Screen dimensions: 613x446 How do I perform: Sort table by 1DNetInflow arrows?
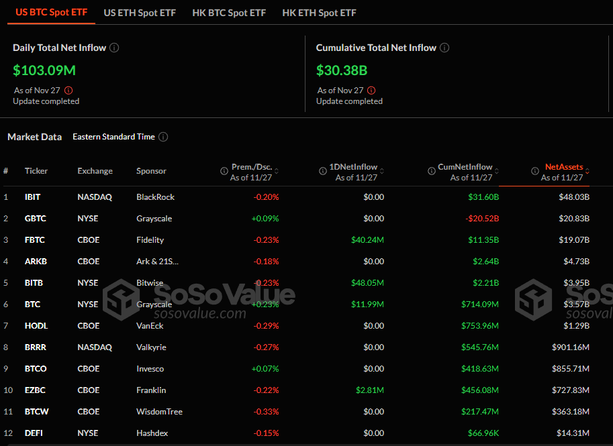[x=383, y=171]
